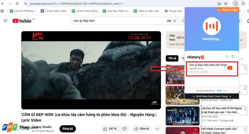
Task: Open more actions ellipsis under the video
Action: 157,129
